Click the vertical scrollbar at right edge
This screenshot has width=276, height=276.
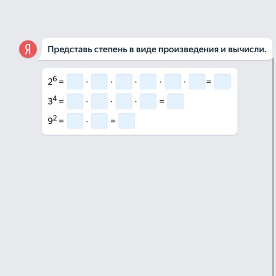tap(273, 167)
